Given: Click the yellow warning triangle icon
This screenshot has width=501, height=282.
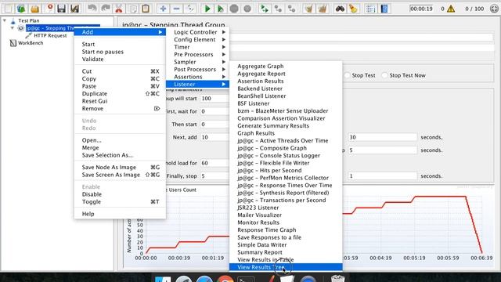Looking at the screenshot, I should (x=451, y=9).
